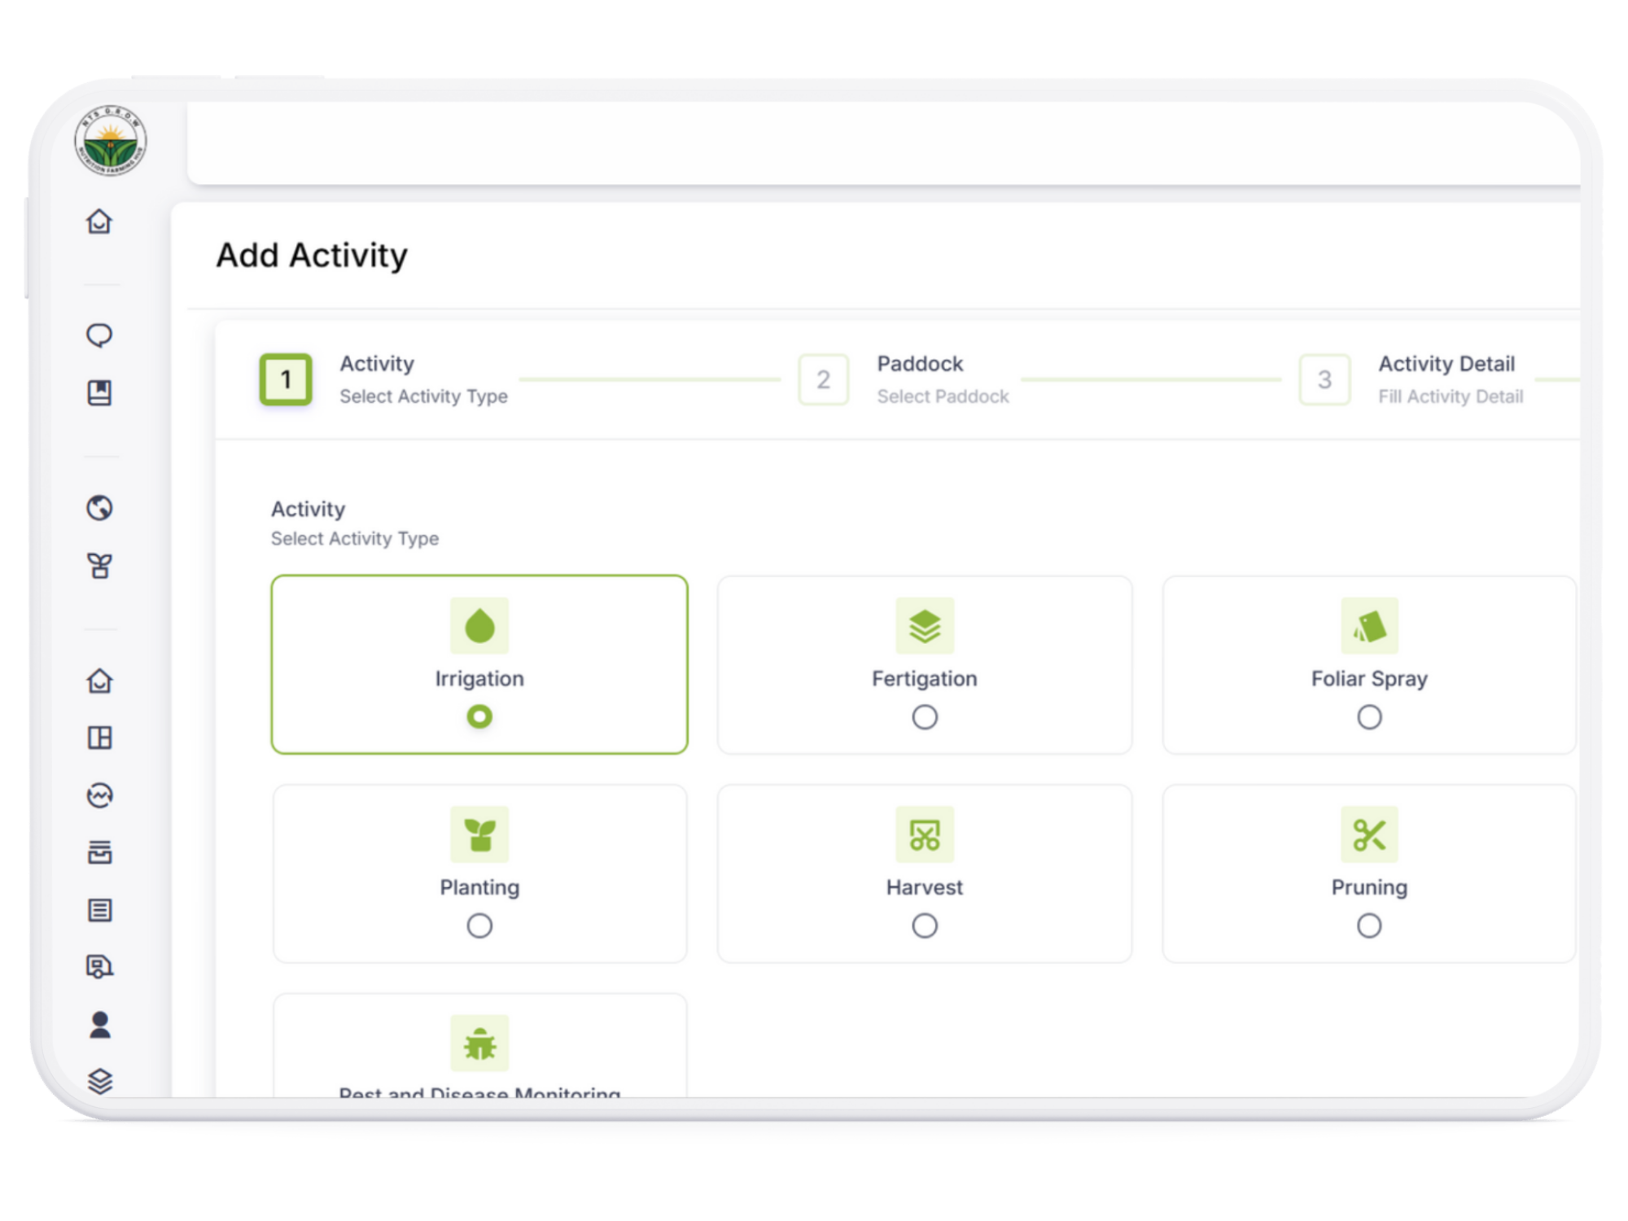Open the globe icon in sidebar
This screenshot has height=1221, width=1628.
99,508
